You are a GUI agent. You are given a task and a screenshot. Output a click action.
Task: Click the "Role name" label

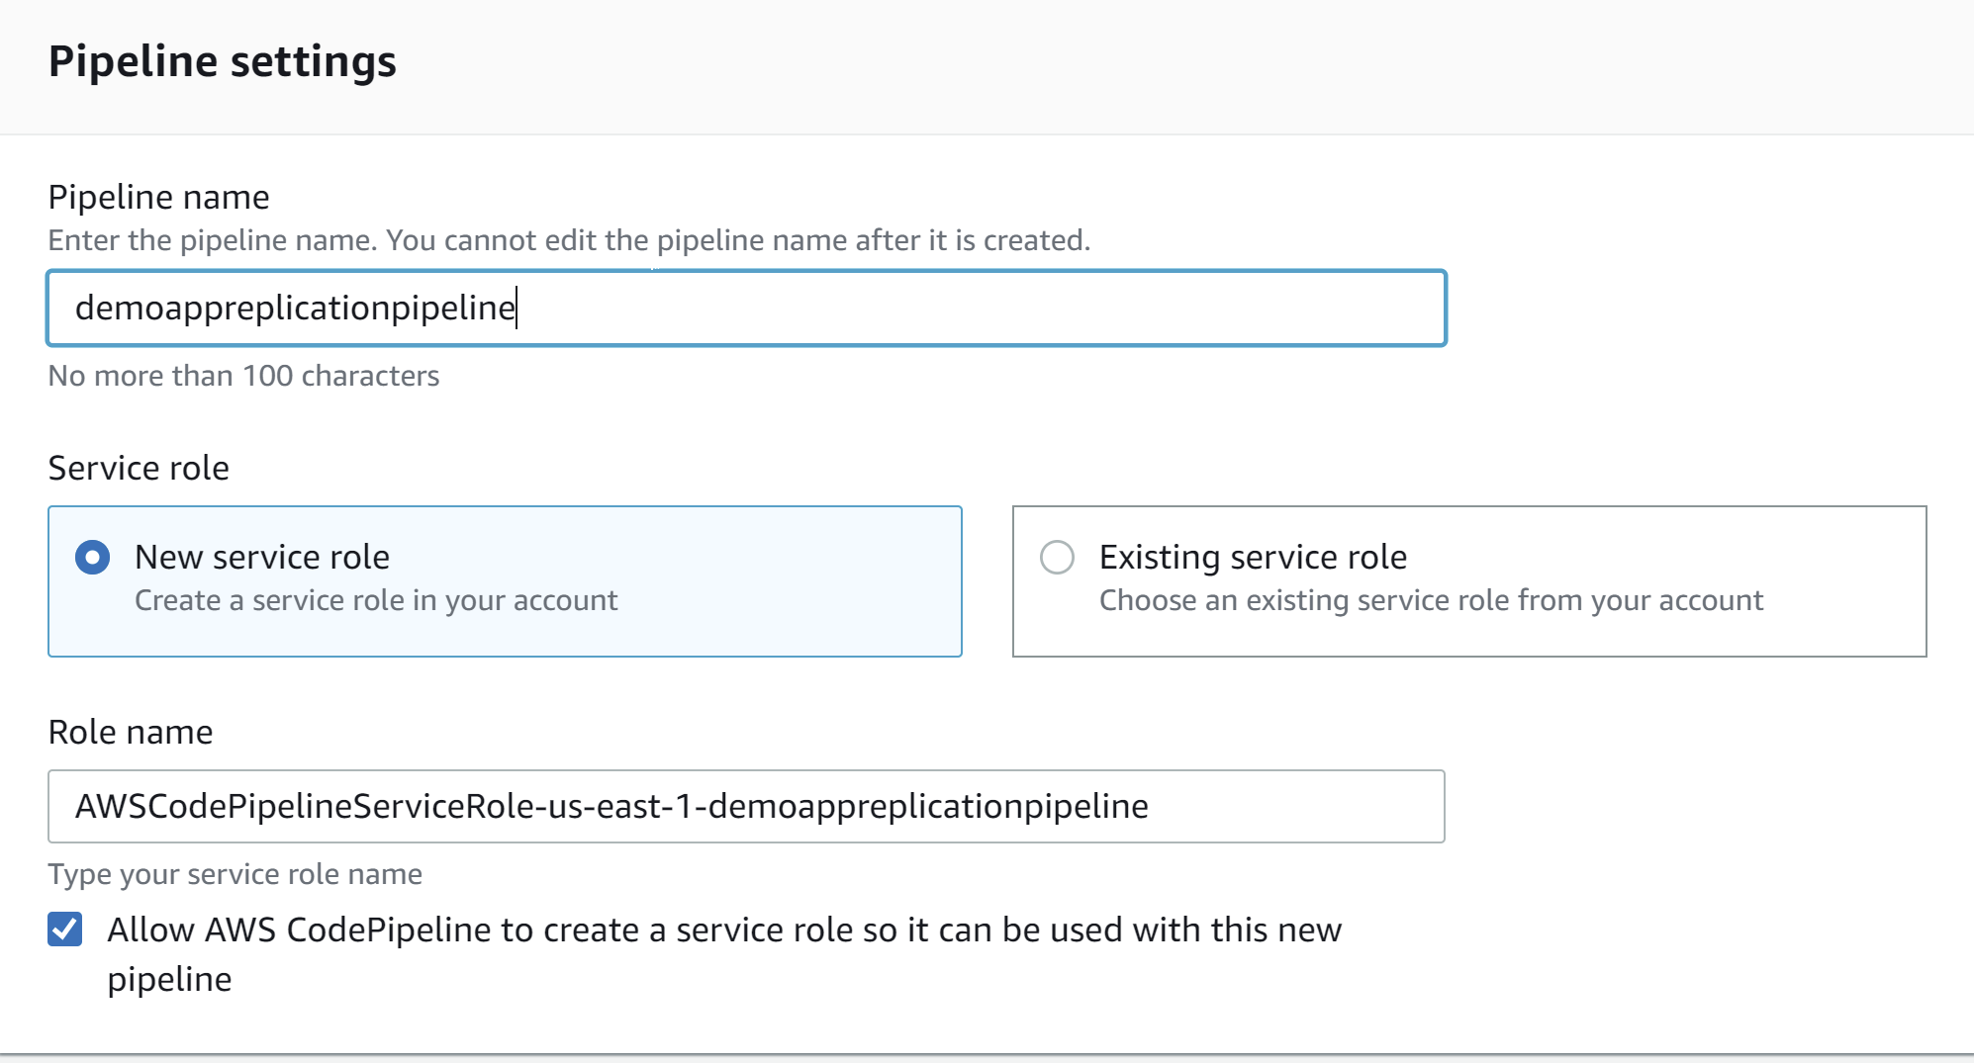[131, 732]
